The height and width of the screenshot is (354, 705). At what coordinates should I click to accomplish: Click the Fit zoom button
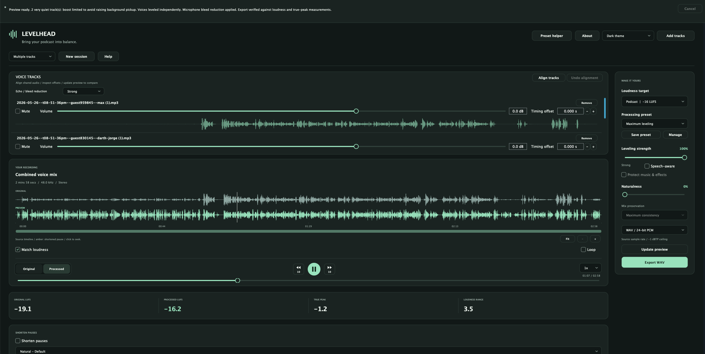click(567, 239)
